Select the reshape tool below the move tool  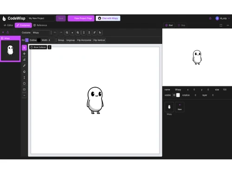tap(24, 60)
